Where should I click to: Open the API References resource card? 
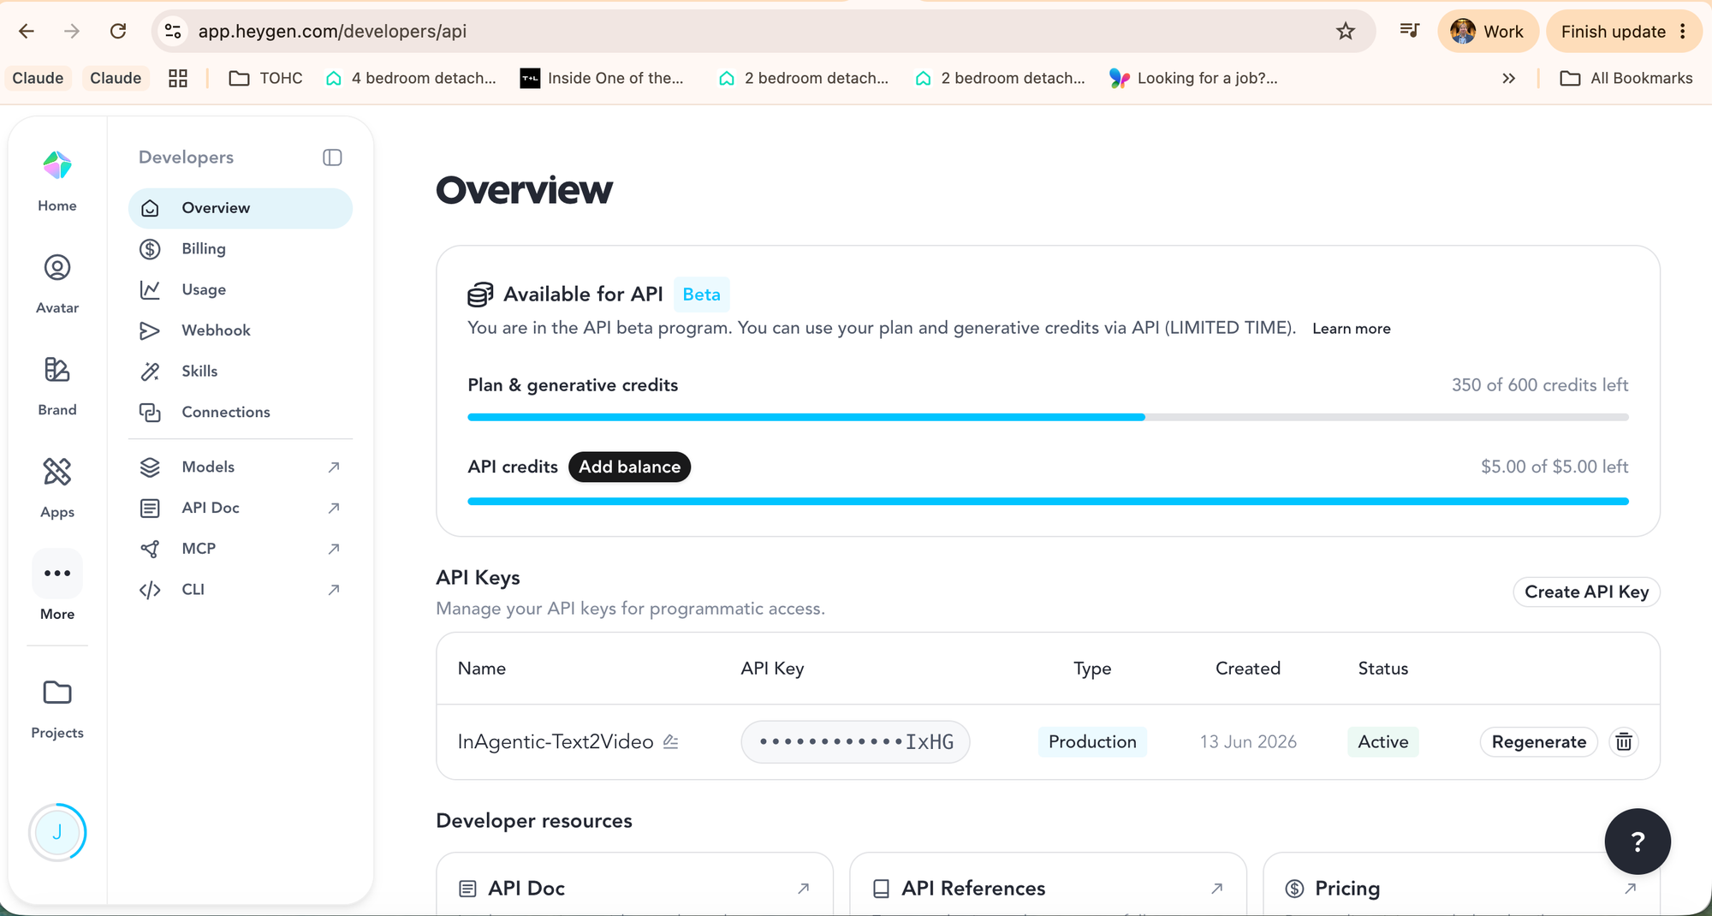1048,884
